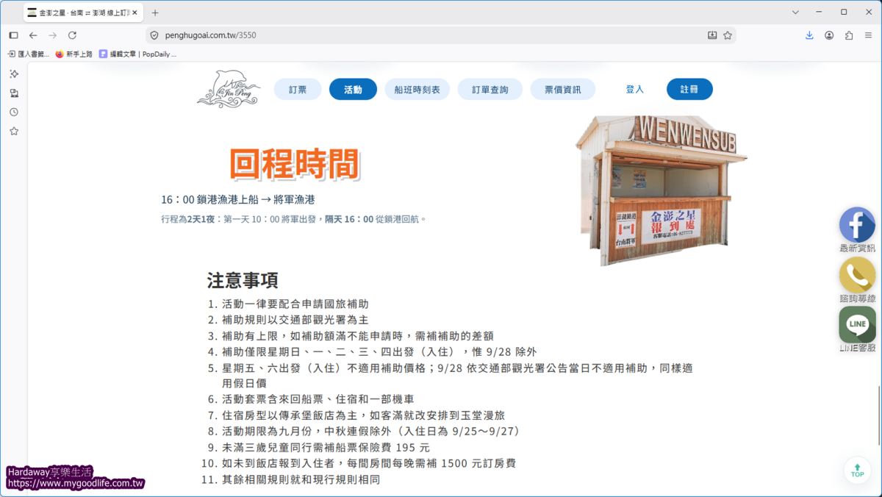Open the Firefox account icon

tap(829, 35)
